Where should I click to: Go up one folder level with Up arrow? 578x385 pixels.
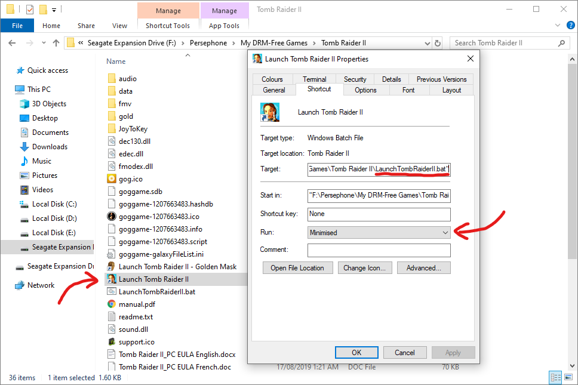pos(56,43)
